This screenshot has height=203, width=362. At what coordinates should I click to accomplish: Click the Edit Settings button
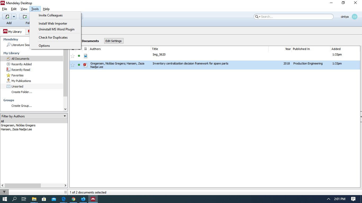(113, 41)
